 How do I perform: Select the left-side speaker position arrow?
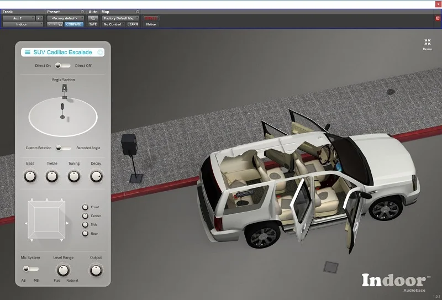(26, 223)
